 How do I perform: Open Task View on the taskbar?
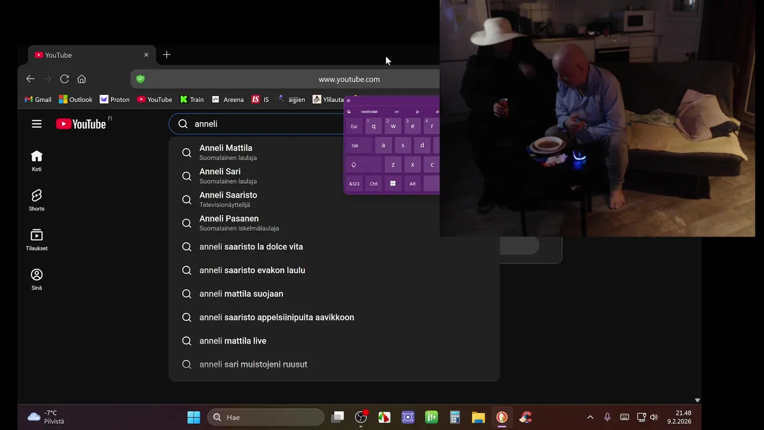click(x=338, y=417)
